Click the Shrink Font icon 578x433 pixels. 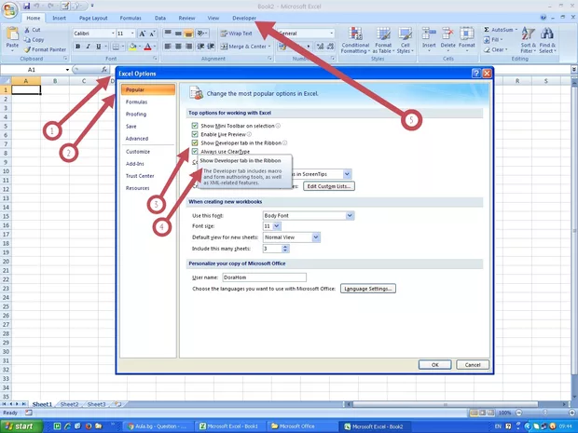pyautogui.click(x=152, y=34)
